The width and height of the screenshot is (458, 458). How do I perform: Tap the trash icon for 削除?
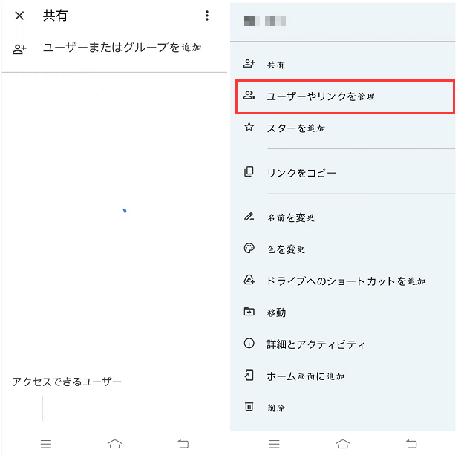(x=249, y=407)
